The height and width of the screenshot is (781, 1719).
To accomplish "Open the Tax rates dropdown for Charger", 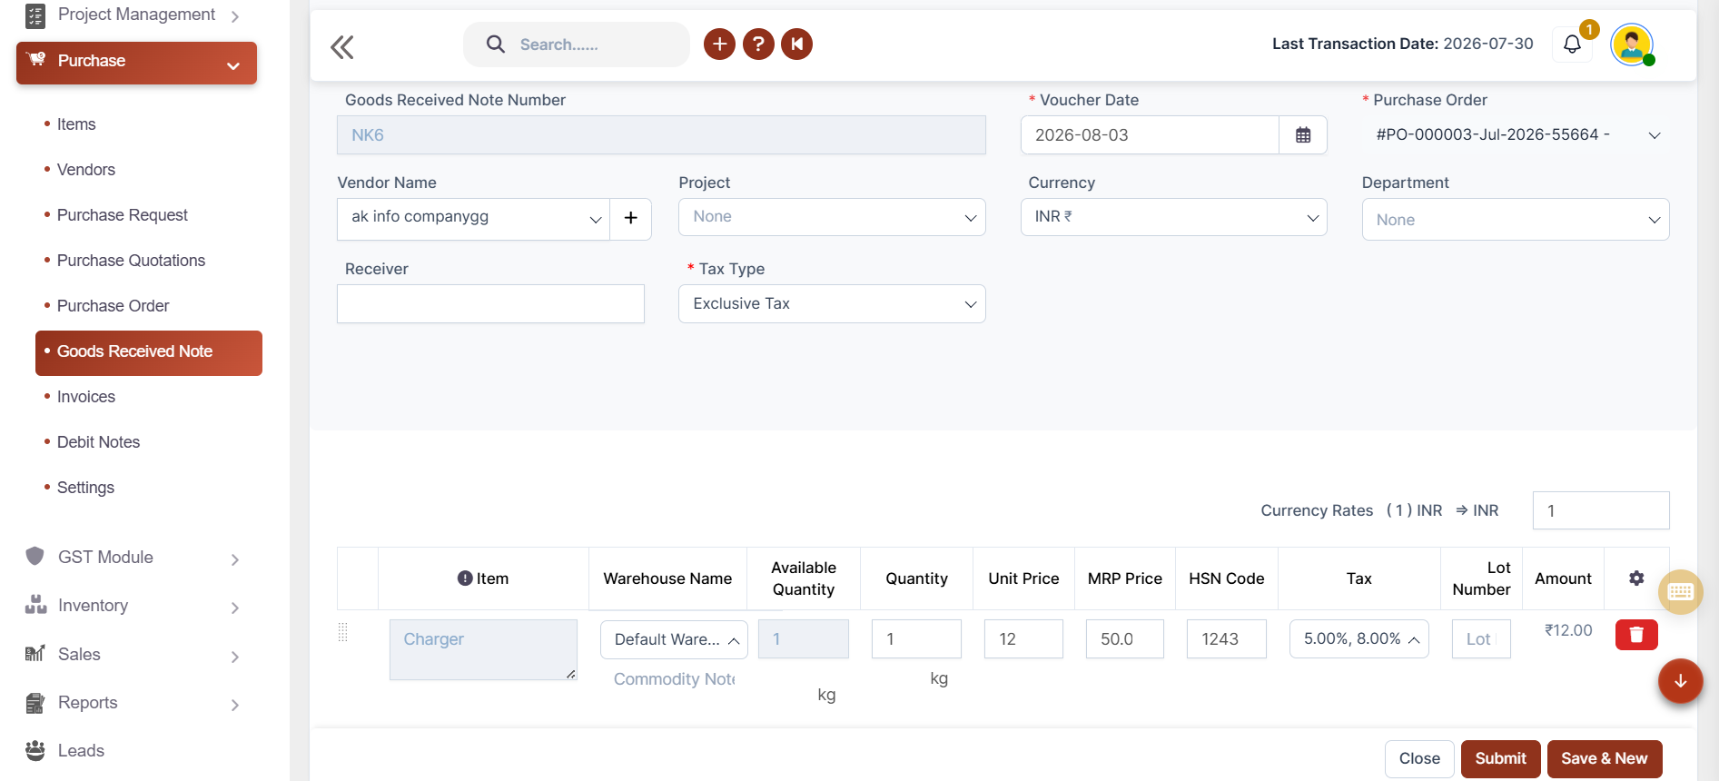I will pyautogui.click(x=1359, y=639).
